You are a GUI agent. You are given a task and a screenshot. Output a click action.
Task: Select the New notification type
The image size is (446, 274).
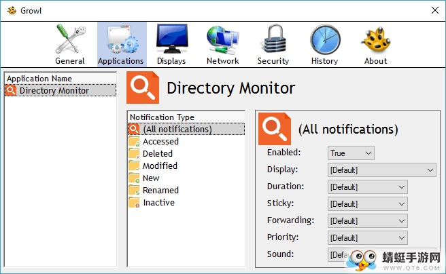151,178
